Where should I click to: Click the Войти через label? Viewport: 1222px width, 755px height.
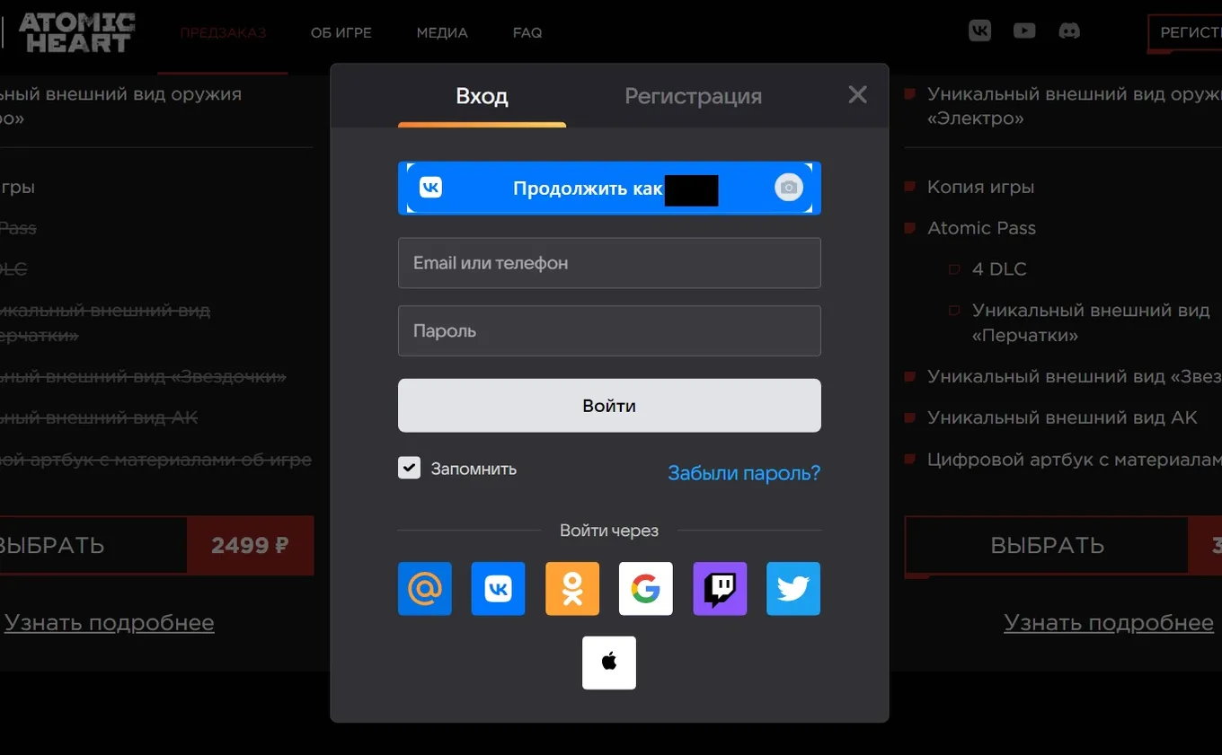tap(609, 531)
